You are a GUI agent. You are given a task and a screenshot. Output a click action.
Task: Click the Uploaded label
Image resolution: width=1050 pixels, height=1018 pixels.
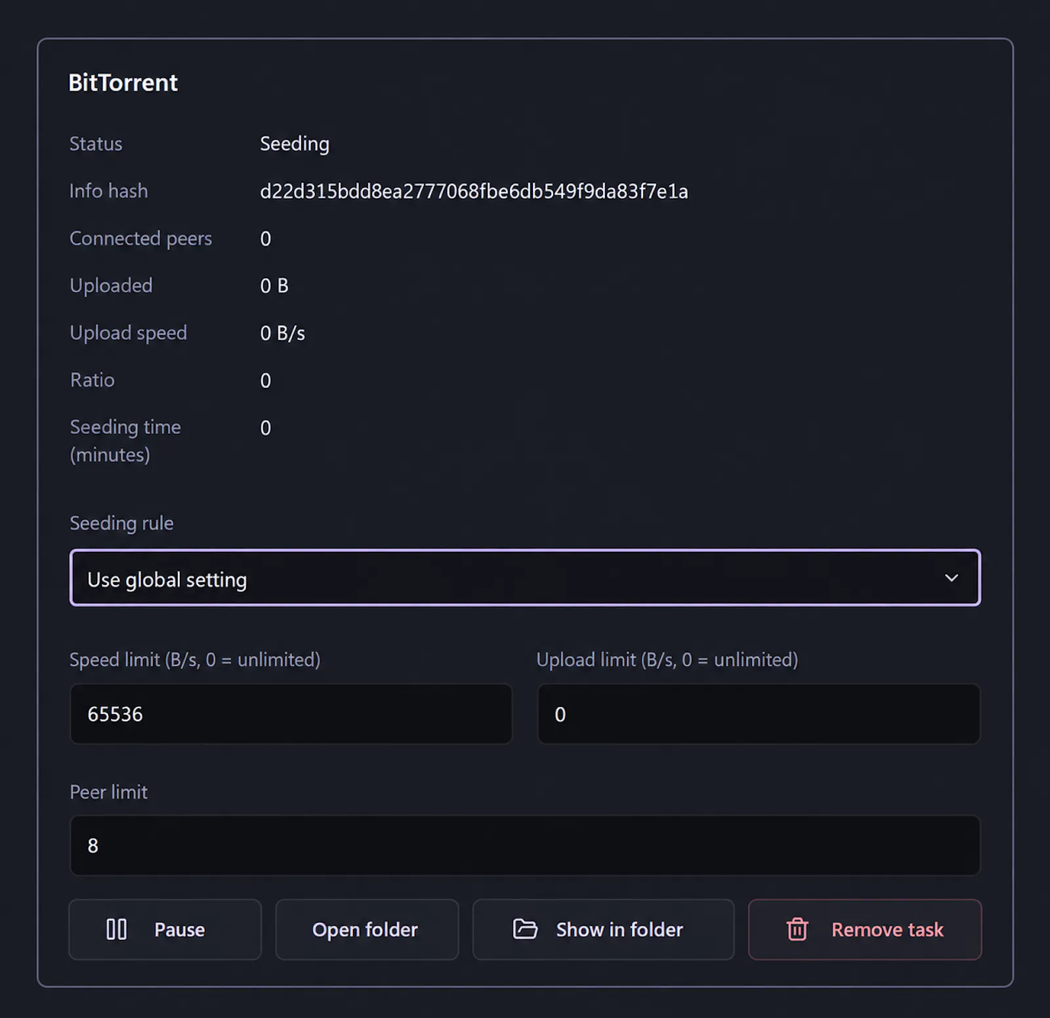[112, 286]
